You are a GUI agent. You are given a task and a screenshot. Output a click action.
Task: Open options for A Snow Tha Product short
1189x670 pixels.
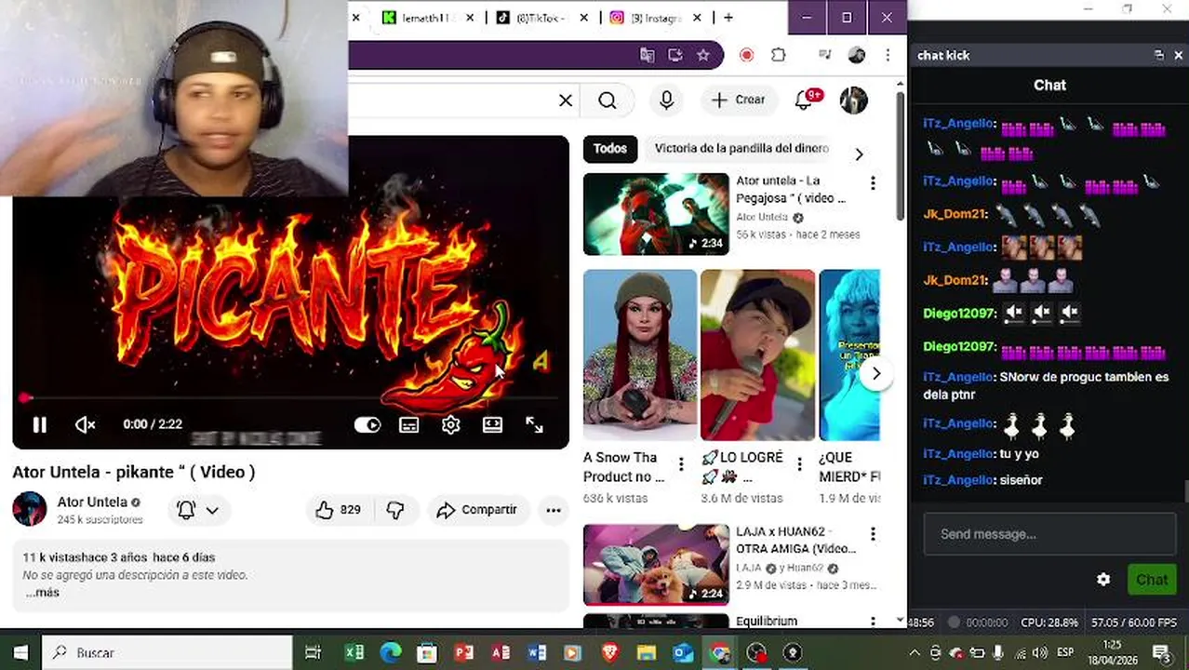681,464
